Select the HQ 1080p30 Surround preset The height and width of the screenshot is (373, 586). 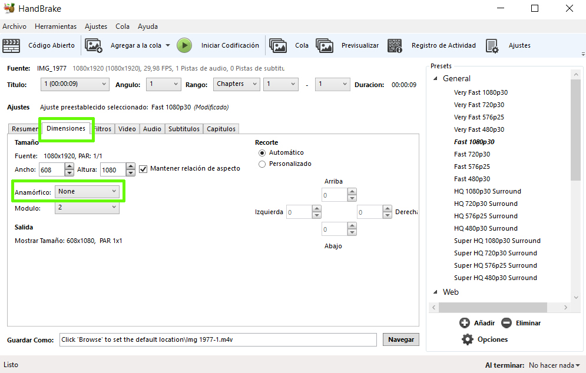coord(487,191)
